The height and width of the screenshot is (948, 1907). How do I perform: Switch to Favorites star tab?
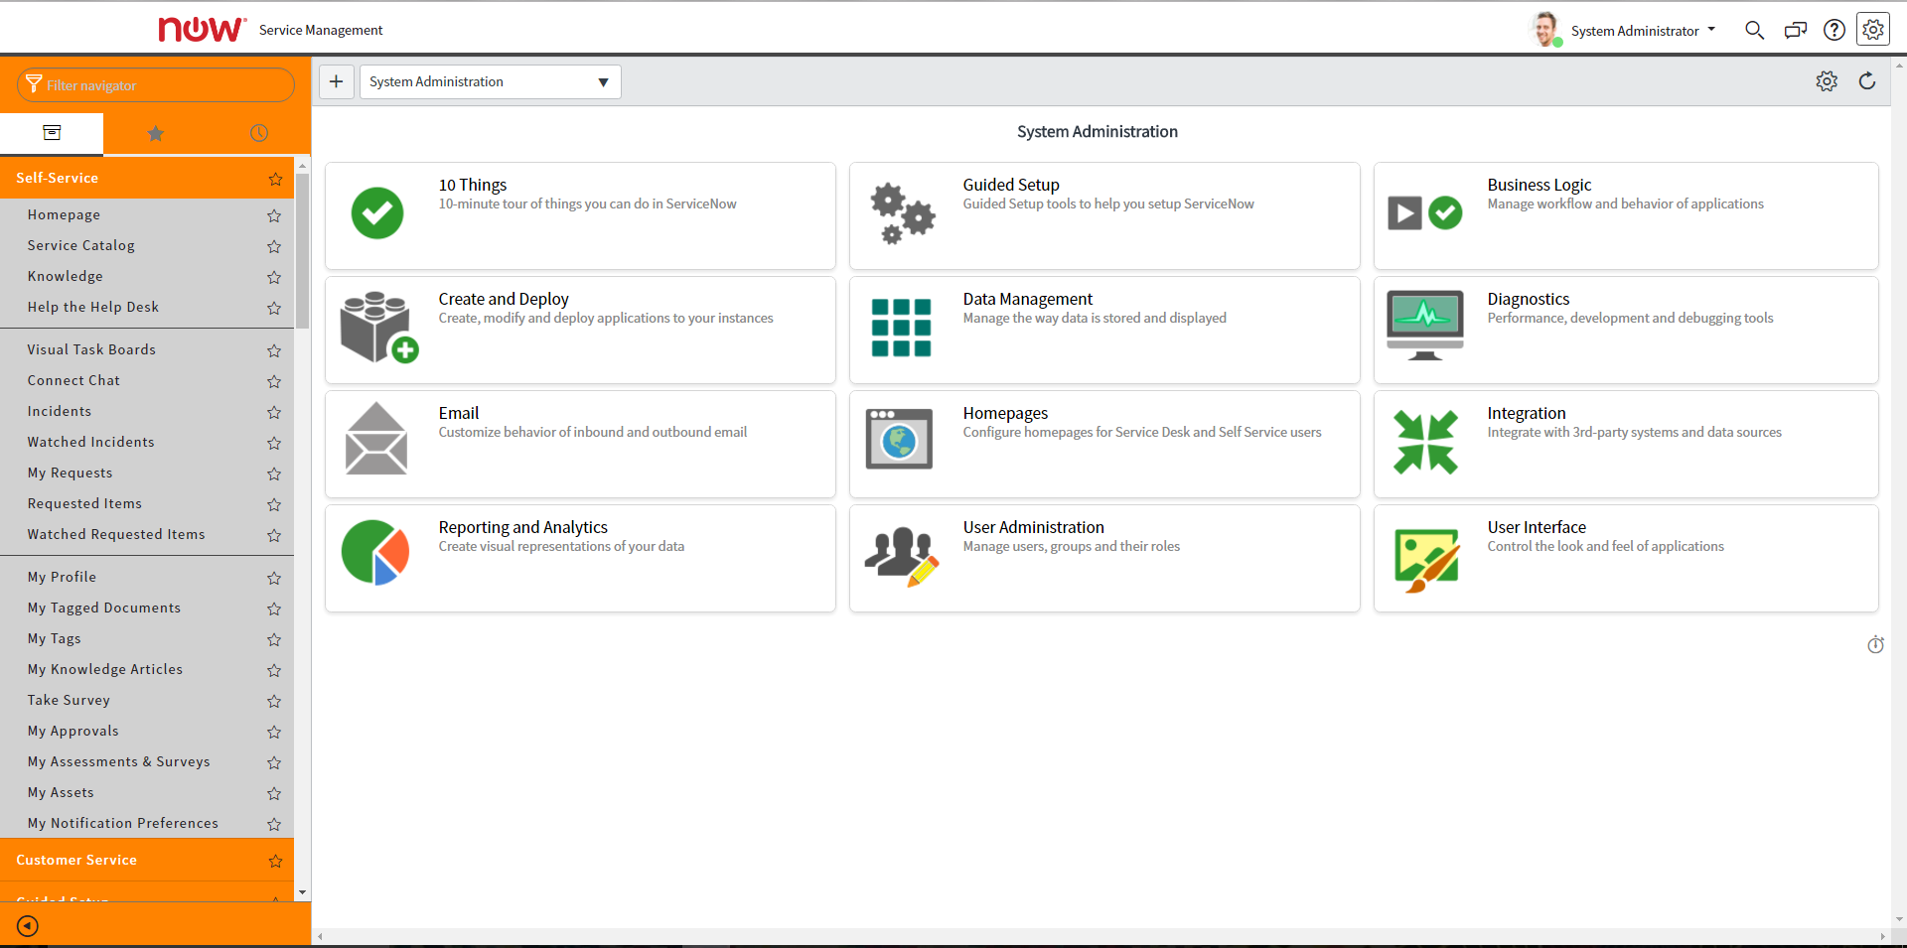155,133
